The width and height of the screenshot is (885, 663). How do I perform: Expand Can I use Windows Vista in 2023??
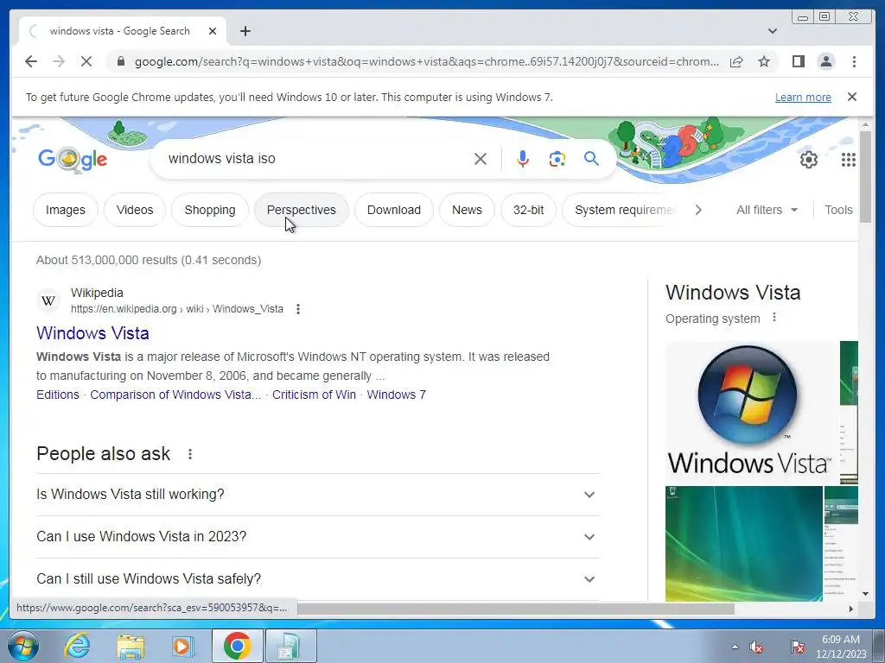coord(318,537)
